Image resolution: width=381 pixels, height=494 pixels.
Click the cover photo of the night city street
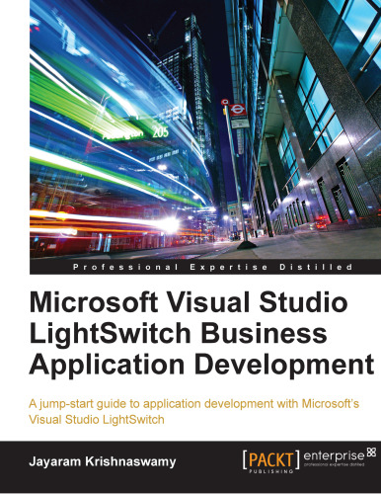[x=205, y=129]
